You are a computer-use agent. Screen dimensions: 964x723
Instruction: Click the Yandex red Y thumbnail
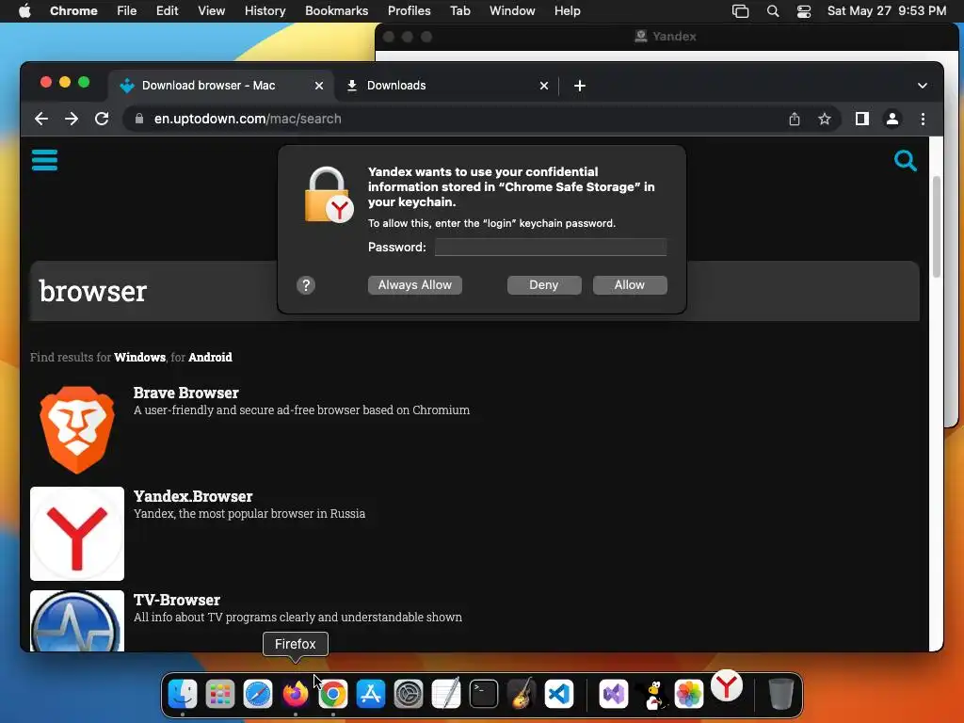point(77,534)
